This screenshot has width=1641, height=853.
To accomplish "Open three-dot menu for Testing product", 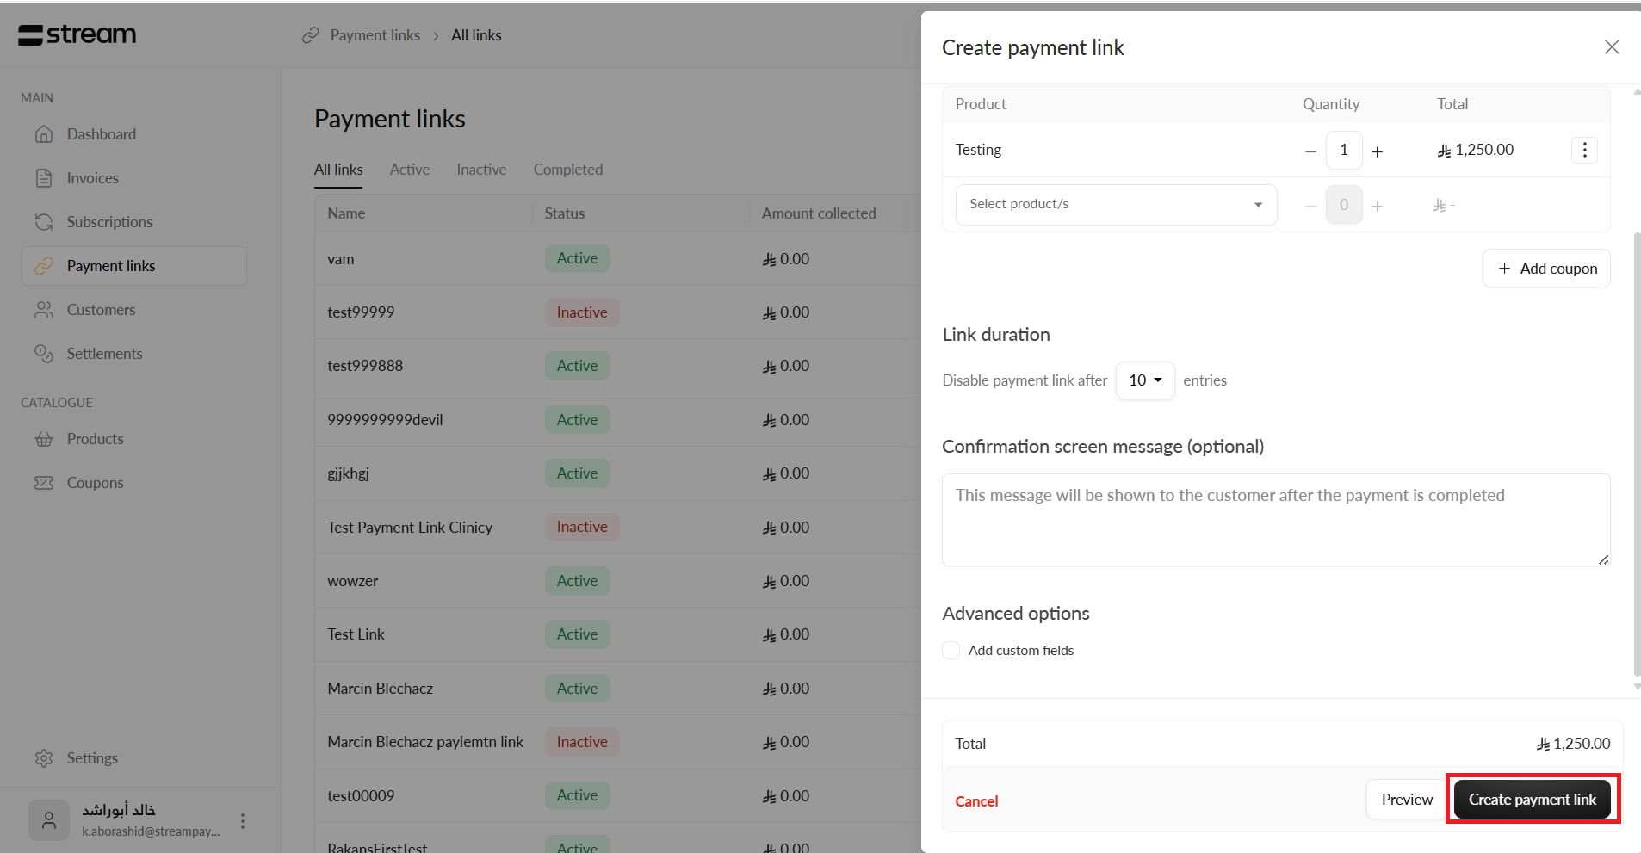I will (1584, 150).
